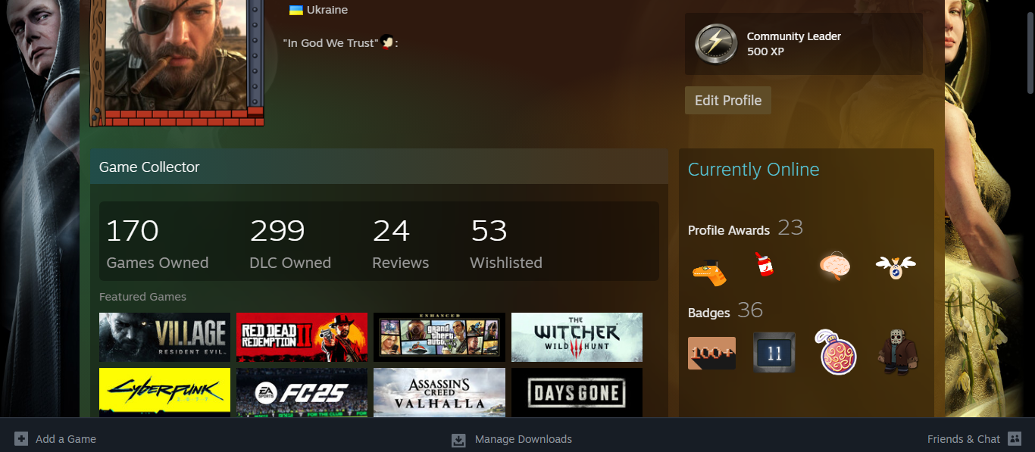Open The Witcher Wild Hunt thumbnail

(577, 337)
